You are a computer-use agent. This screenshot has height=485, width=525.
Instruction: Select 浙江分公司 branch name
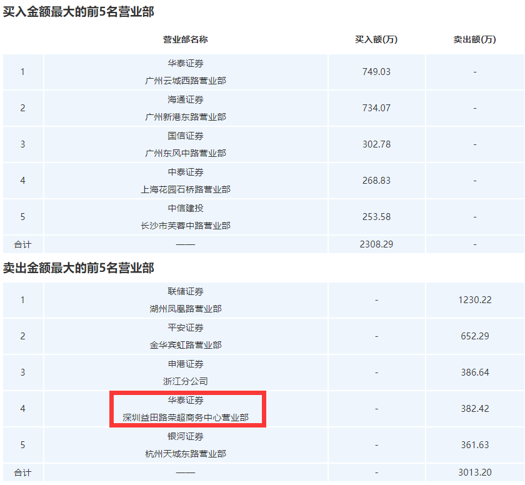186,381
